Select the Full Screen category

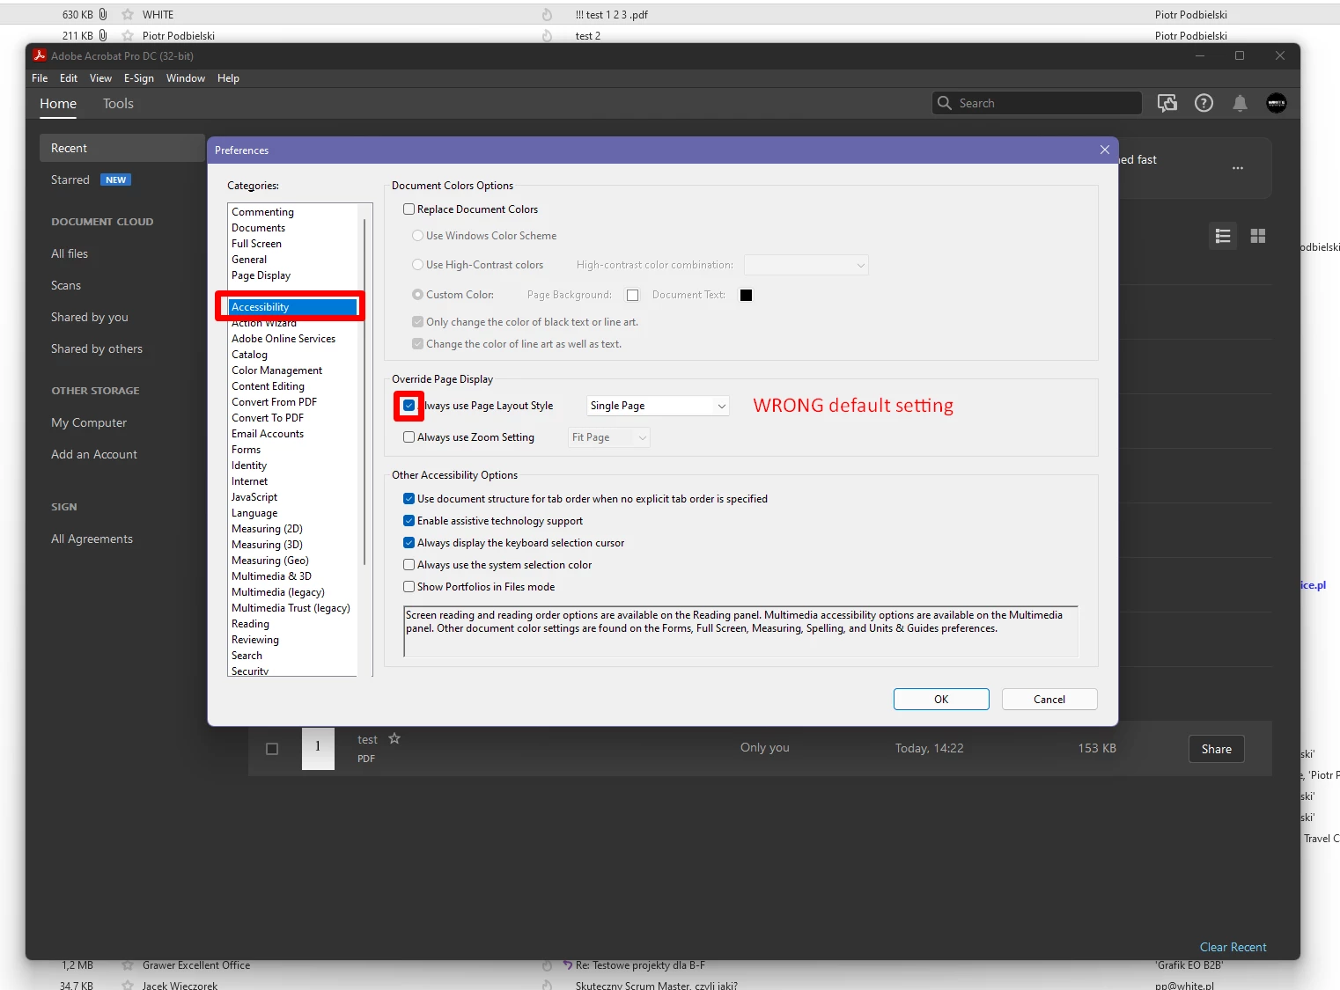(x=256, y=244)
